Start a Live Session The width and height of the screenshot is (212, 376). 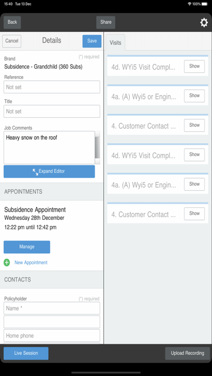(26, 353)
